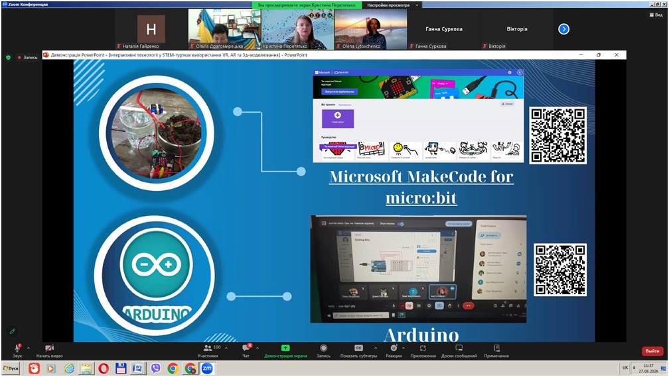
Task: Open Примечания notes button
Action: click(496, 350)
